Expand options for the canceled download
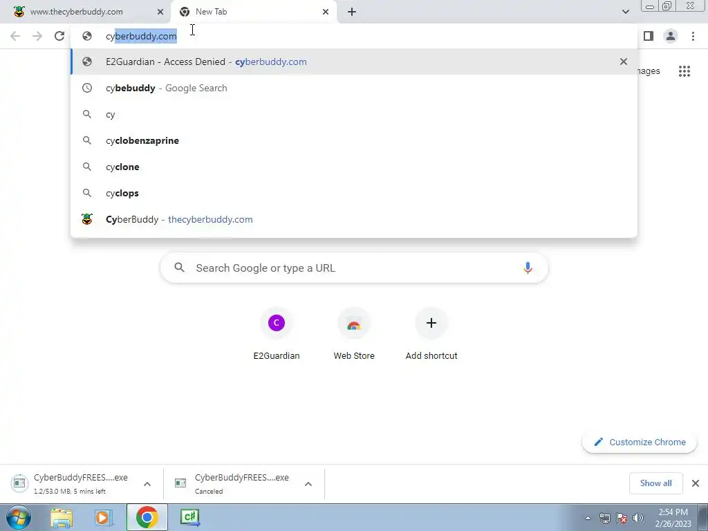708x531 pixels. [308, 483]
